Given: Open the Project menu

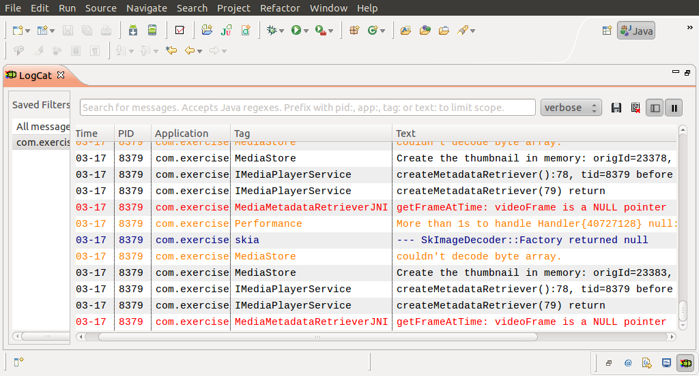Looking at the screenshot, I should click(x=233, y=8).
